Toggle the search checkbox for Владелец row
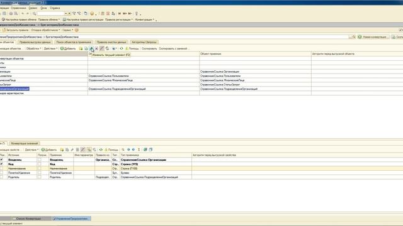403x226 pixels. point(1,159)
